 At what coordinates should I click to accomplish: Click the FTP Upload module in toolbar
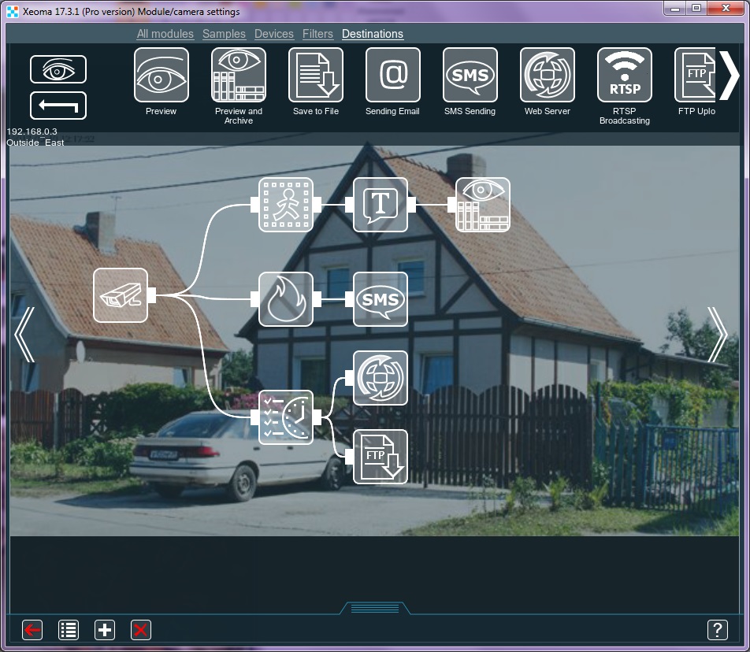tap(696, 75)
